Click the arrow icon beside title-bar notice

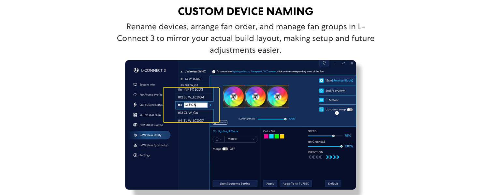coord(214,71)
